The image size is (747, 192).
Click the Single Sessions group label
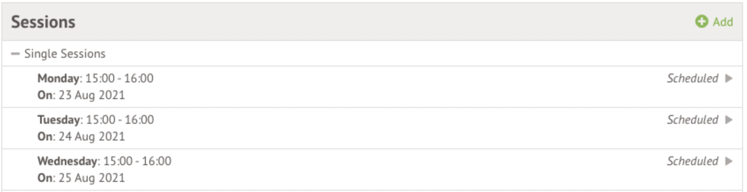click(x=65, y=54)
